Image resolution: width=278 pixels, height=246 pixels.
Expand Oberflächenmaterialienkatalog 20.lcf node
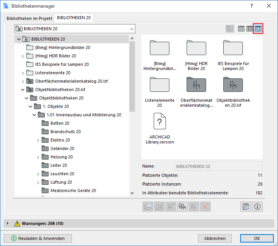tap(23, 81)
